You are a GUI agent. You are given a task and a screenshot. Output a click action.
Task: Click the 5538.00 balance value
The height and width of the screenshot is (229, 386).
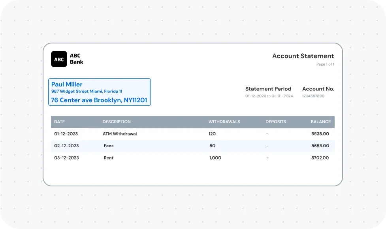click(320, 134)
